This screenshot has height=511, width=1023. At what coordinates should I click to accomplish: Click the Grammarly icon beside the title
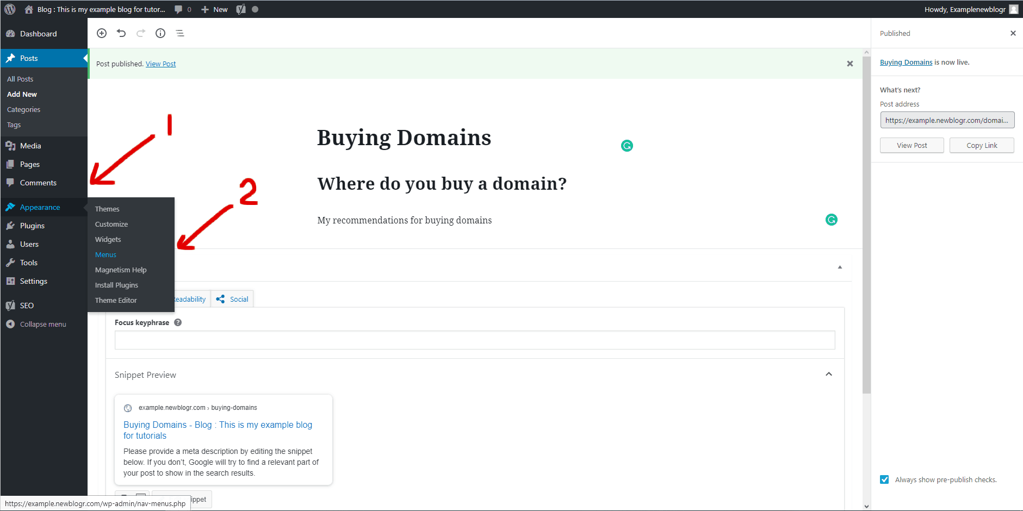coord(627,146)
